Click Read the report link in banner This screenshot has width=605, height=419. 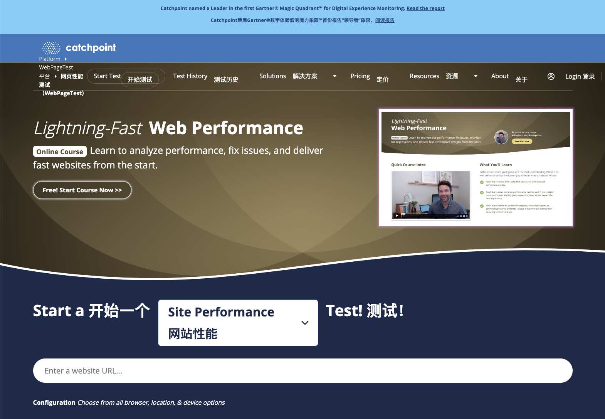[425, 8]
